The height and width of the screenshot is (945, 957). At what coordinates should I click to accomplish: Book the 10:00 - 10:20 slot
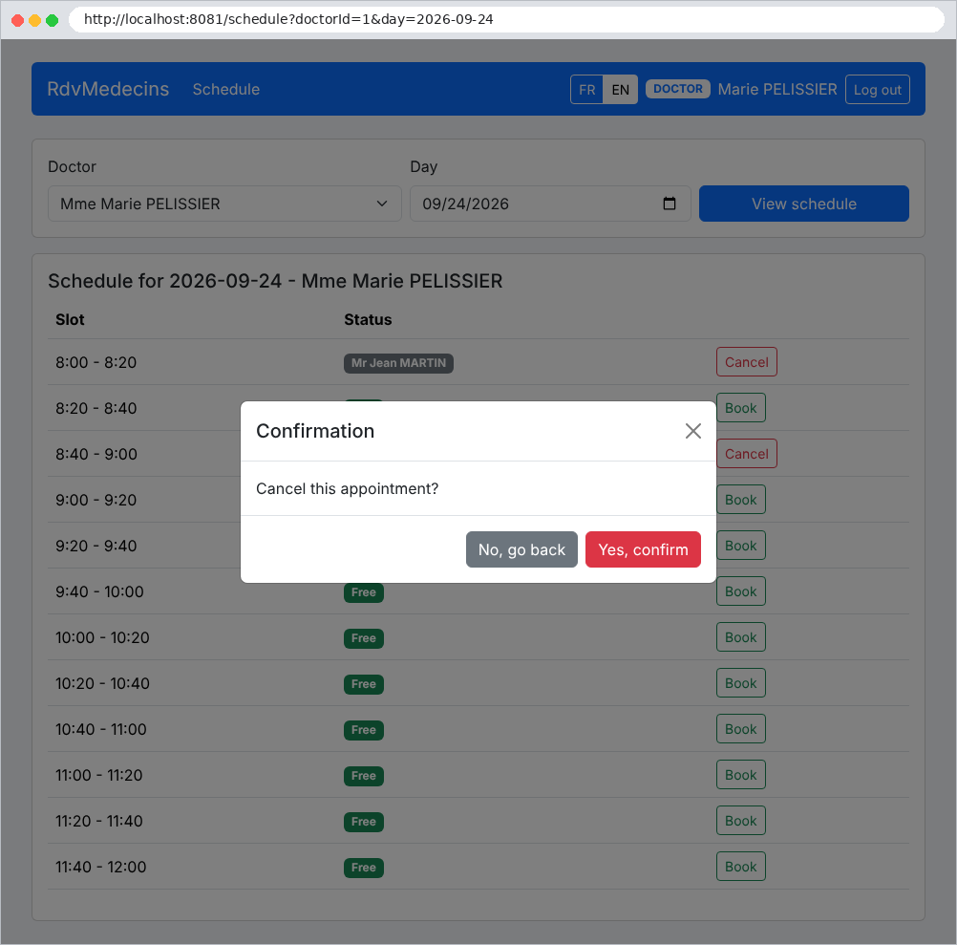(740, 636)
